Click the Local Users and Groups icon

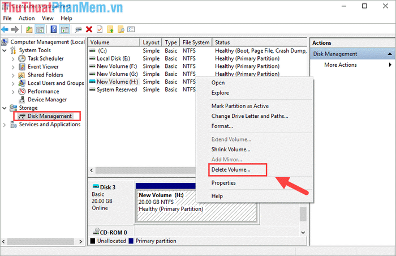22,83
